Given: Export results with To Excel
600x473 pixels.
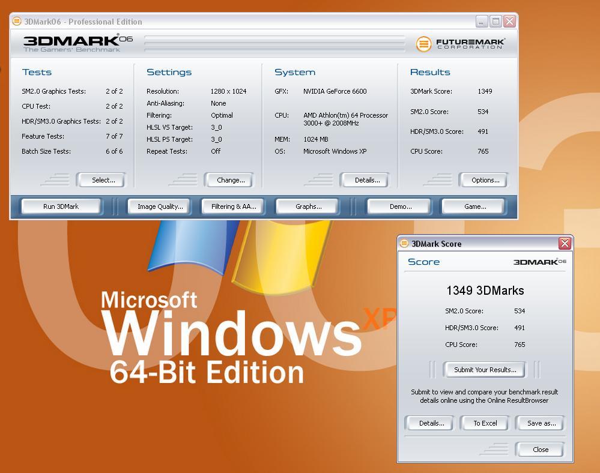Looking at the screenshot, I should tap(485, 423).
